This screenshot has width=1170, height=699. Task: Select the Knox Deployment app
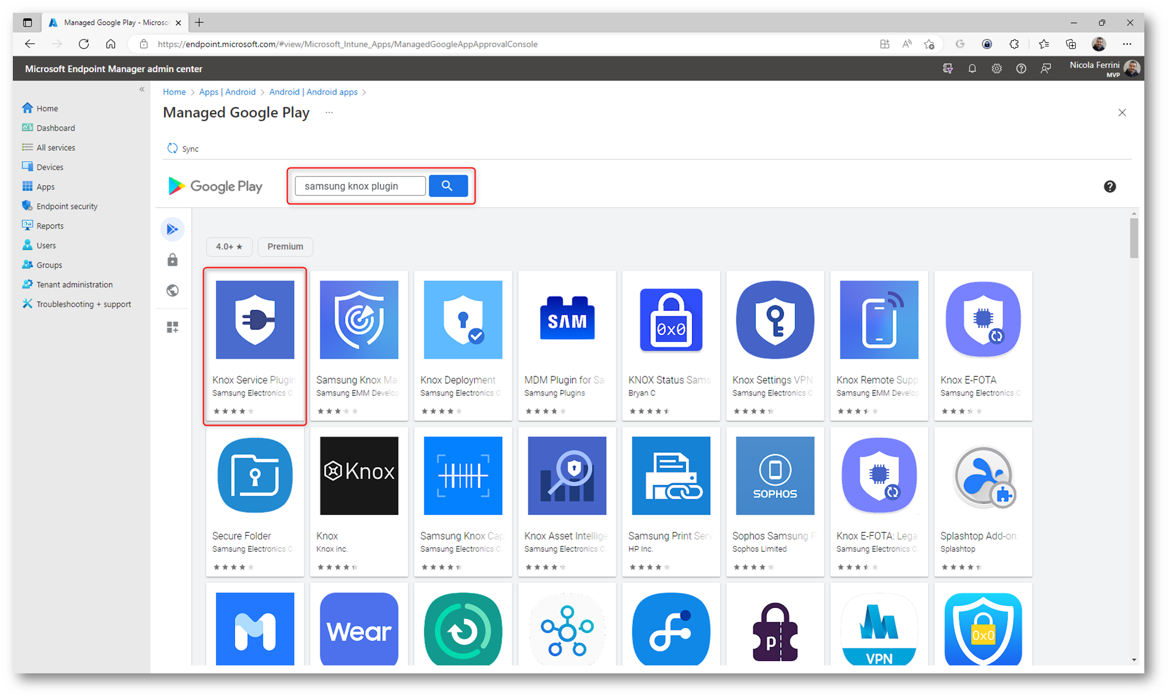coord(463,345)
